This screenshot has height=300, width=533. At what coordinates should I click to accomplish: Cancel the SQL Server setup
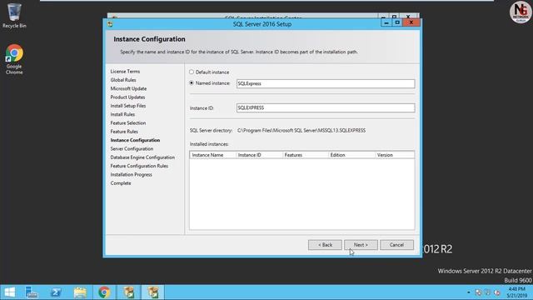click(x=396, y=245)
